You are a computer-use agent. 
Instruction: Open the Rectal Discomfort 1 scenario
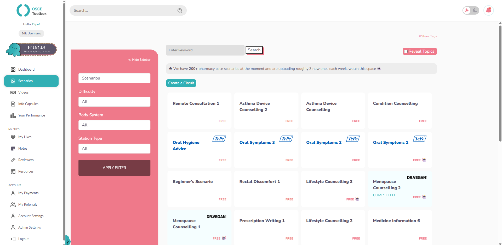click(266, 189)
